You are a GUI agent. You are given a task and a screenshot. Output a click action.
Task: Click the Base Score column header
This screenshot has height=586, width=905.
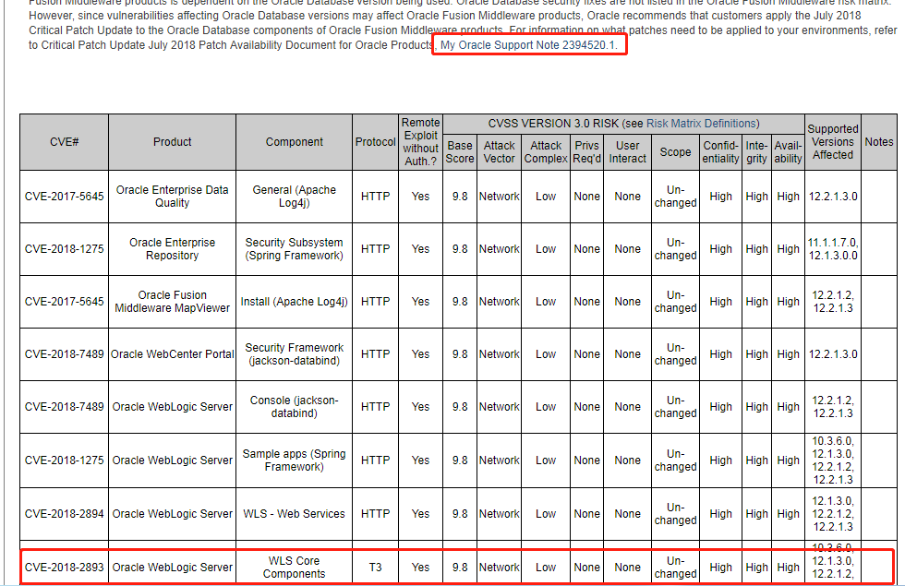[460, 152]
